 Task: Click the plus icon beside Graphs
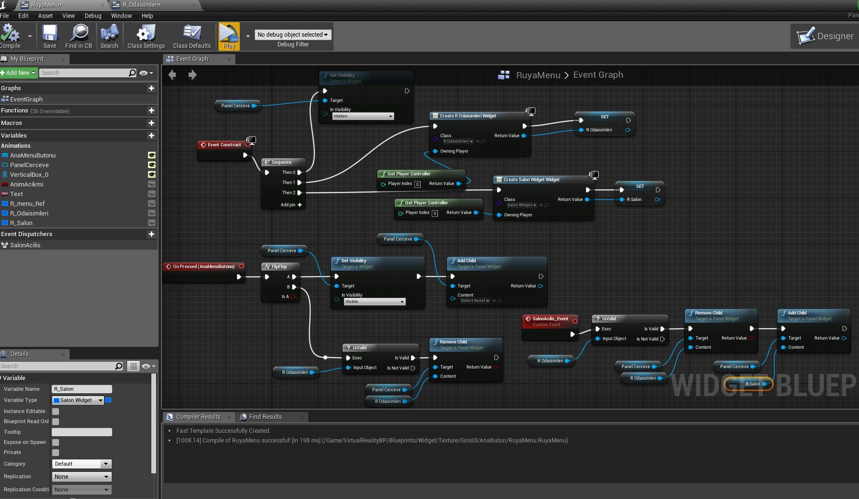(151, 88)
